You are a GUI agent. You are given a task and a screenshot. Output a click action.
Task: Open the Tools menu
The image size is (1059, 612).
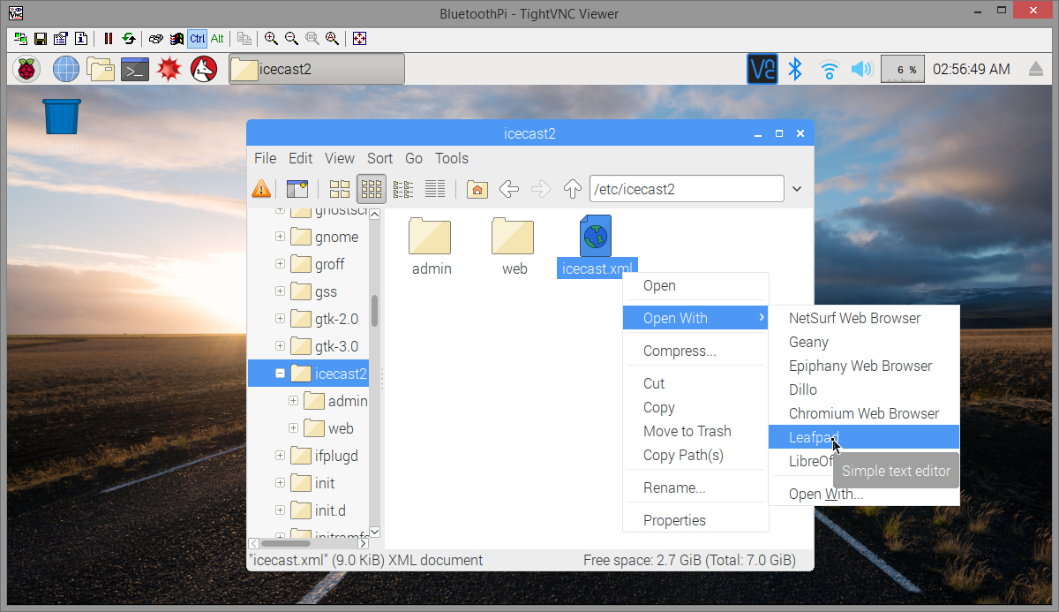(452, 158)
